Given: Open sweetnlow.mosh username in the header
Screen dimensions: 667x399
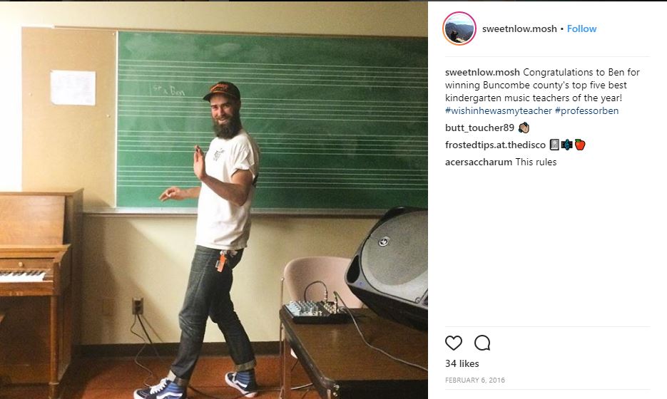Looking at the screenshot, I should pyautogui.click(x=519, y=28).
